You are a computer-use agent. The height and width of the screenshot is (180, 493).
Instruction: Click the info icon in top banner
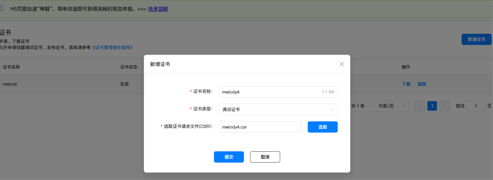(x=2, y=9)
